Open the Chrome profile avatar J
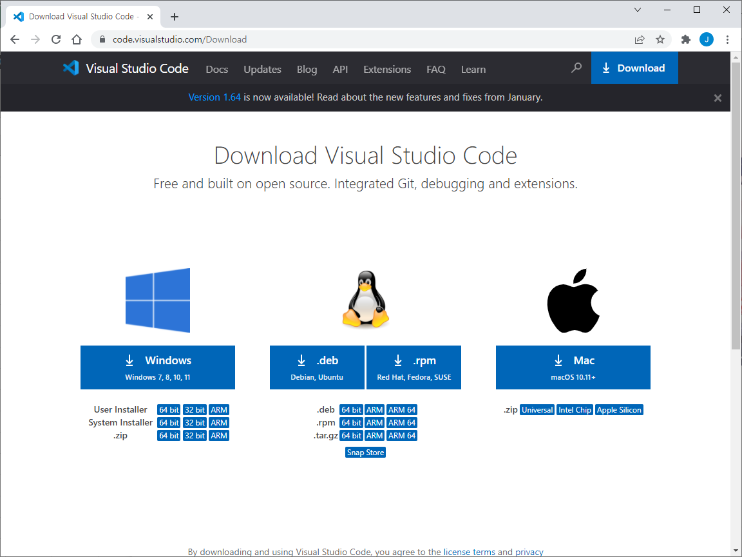 pyautogui.click(x=707, y=39)
